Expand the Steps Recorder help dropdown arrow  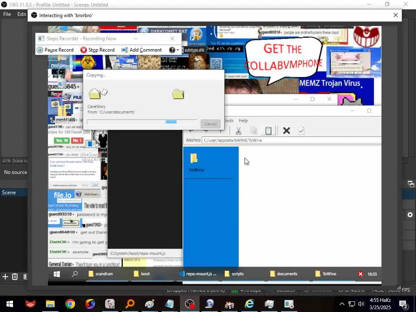[178, 50]
